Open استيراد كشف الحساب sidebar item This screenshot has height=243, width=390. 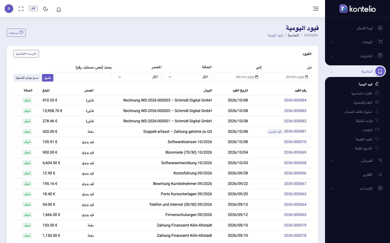coord(358,112)
